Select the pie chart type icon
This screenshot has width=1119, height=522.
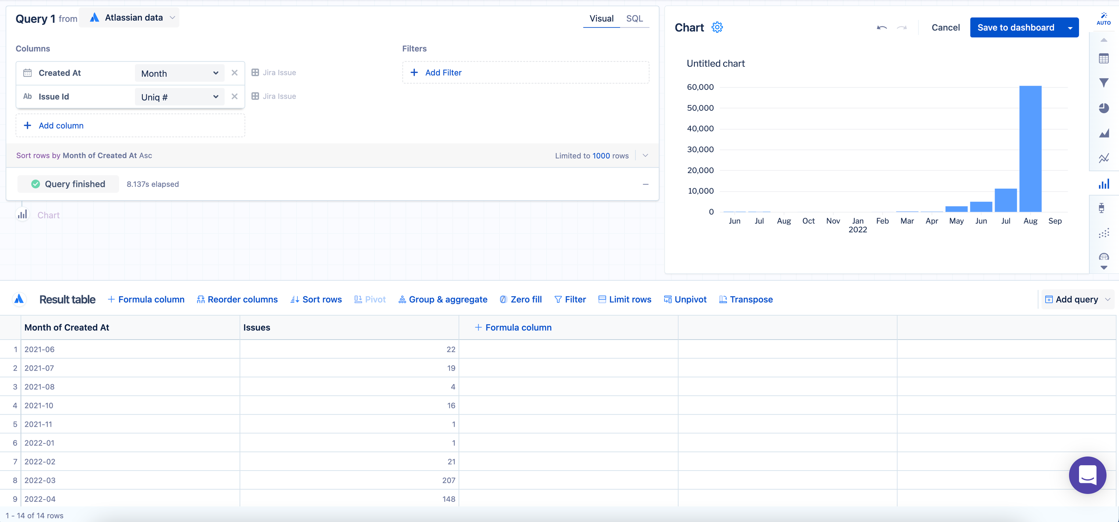1103,108
